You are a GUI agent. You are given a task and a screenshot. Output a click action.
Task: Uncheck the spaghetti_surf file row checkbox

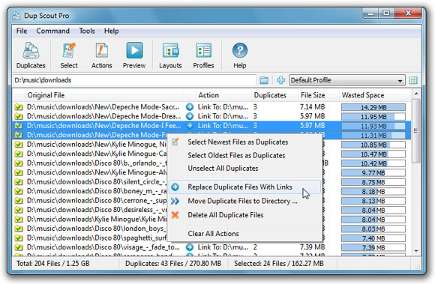19,238
